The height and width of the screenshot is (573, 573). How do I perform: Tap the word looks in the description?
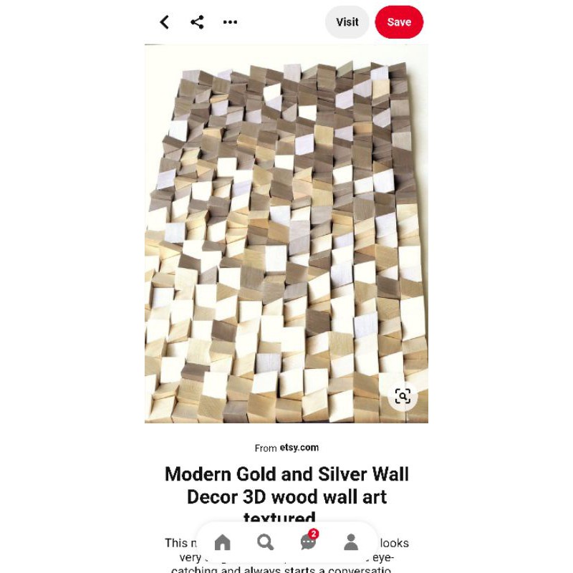tap(395, 544)
